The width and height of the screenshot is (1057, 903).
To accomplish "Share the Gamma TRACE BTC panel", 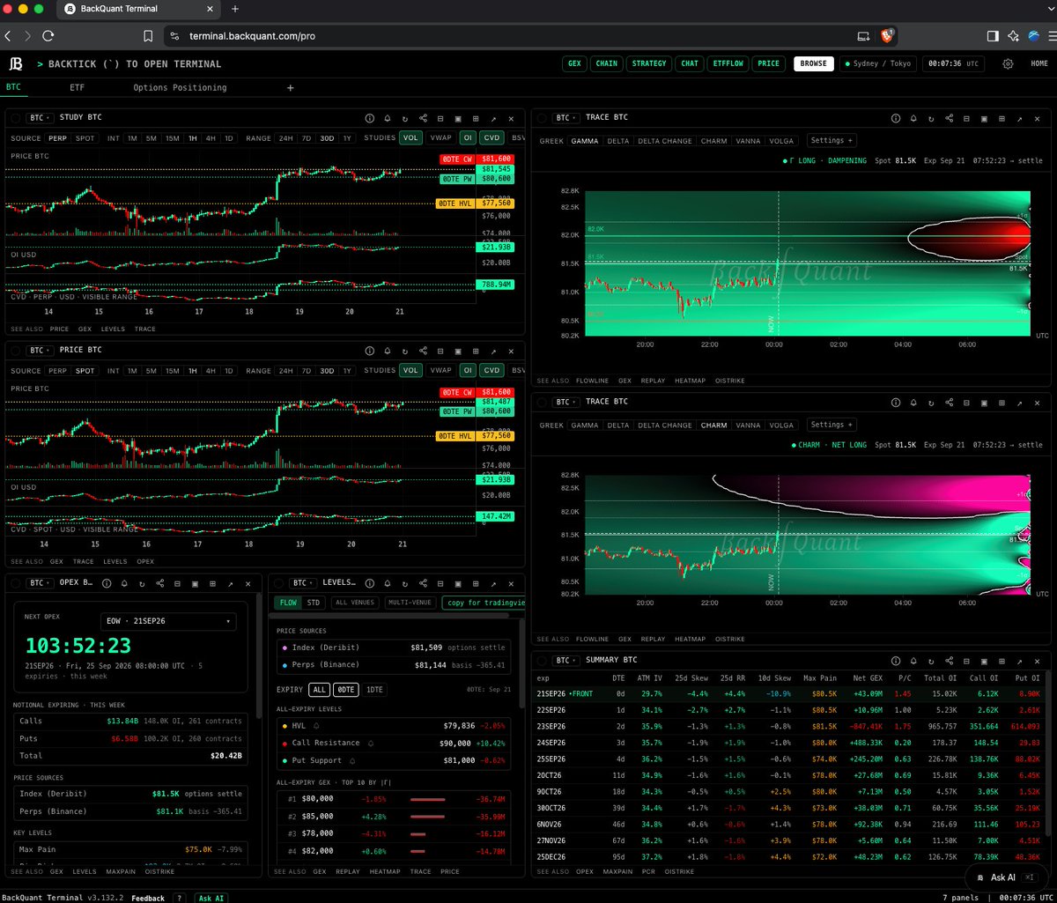I will [x=949, y=118].
